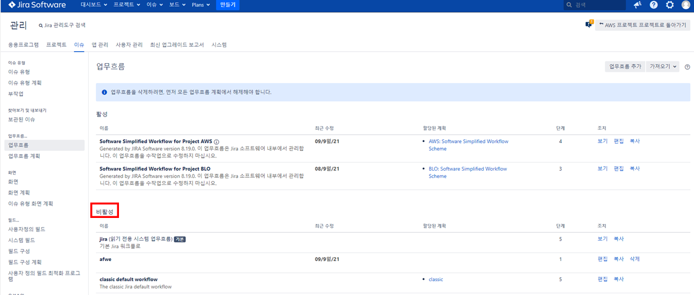Open 사용자정의 필드 in the sidebar

[x=26, y=229]
